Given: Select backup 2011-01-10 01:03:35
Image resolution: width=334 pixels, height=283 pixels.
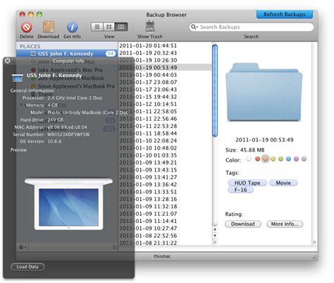Looking at the screenshot, I should pos(148,155).
